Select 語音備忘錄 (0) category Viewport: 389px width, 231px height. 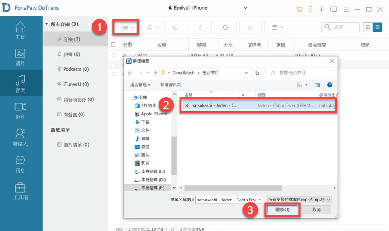(75, 99)
